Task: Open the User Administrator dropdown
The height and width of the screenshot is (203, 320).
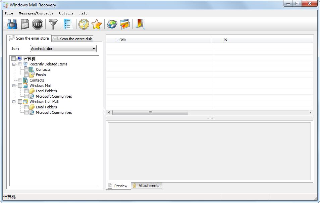Action: click(63, 49)
